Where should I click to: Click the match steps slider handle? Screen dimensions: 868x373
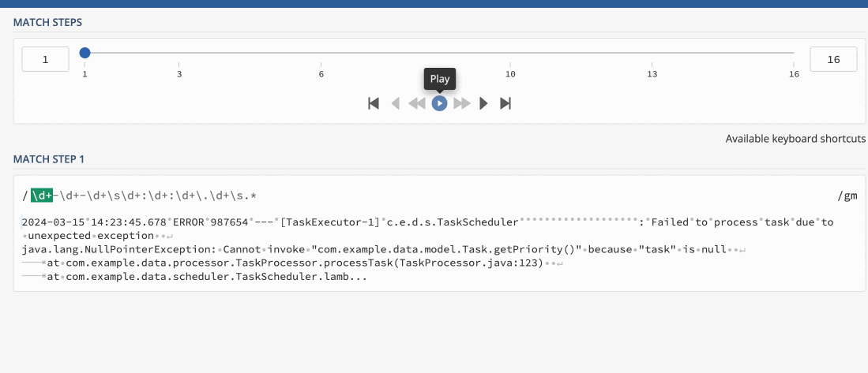tap(85, 53)
